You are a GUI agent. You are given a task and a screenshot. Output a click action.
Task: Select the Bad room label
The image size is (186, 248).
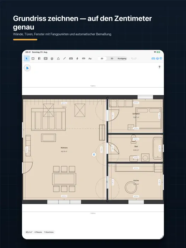click(136, 146)
